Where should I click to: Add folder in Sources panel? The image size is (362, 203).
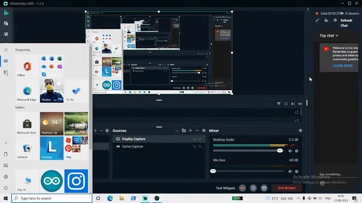pyautogui.click(x=184, y=130)
